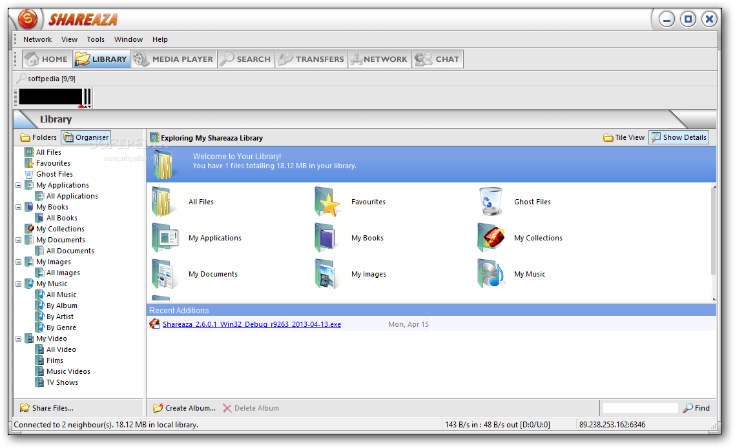This screenshot has height=448, width=735.
Task: Select All Music in the tree
Action: pyautogui.click(x=61, y=295)
